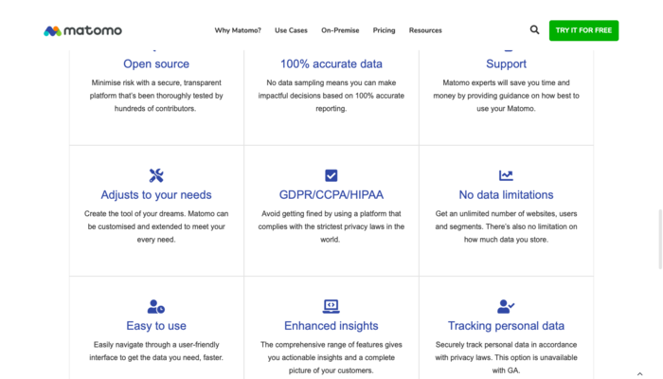Click the GDPR checkmark box icon
The width and height of the screenshot is (663, 379).
click(x=331, y=175)
